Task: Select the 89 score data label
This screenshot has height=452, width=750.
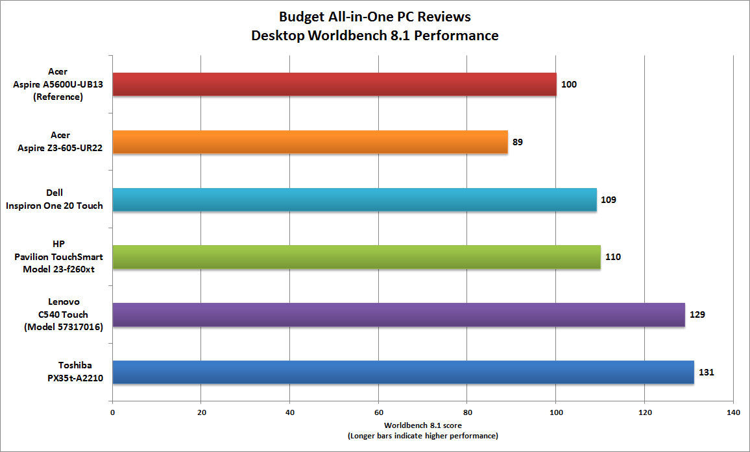Action: point(518,142)
